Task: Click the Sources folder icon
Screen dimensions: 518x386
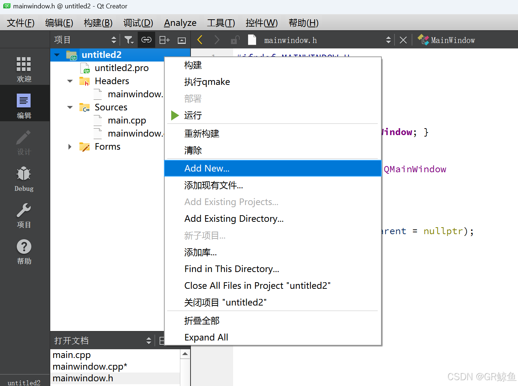Action: pos(85,107)
